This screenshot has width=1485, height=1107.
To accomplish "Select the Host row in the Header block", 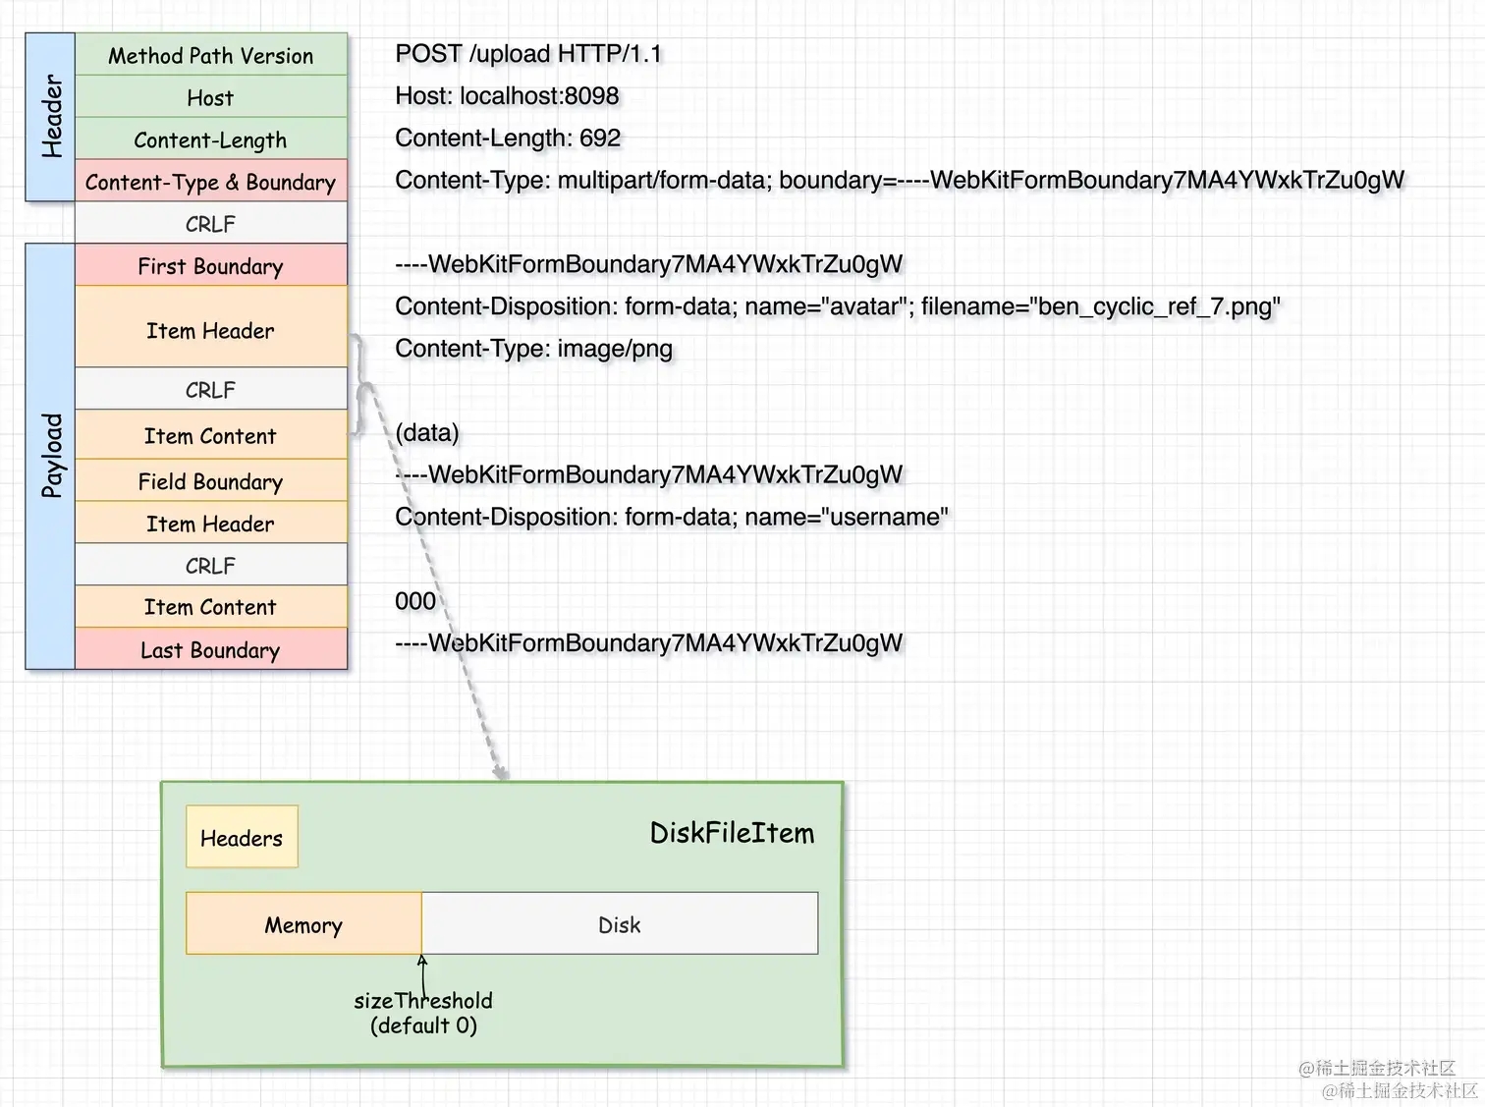I will tap(210, 97).
